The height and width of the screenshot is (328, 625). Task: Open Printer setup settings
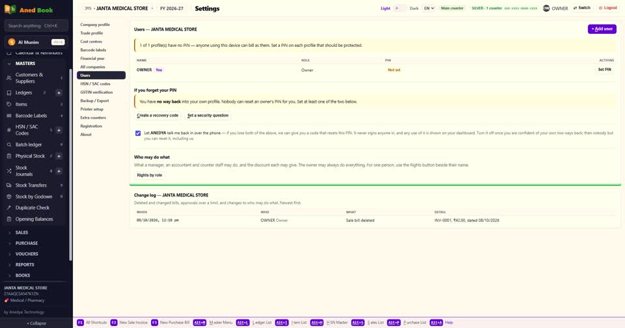[x=101, y=109]
